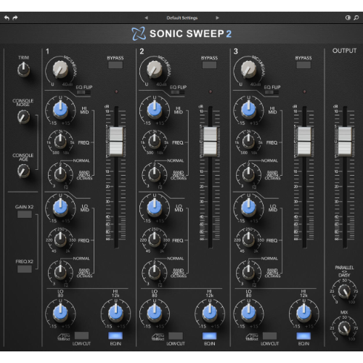Click channel 1 LO 80 shelf knob
Screen dimensions: 363x363
(60, 313)
